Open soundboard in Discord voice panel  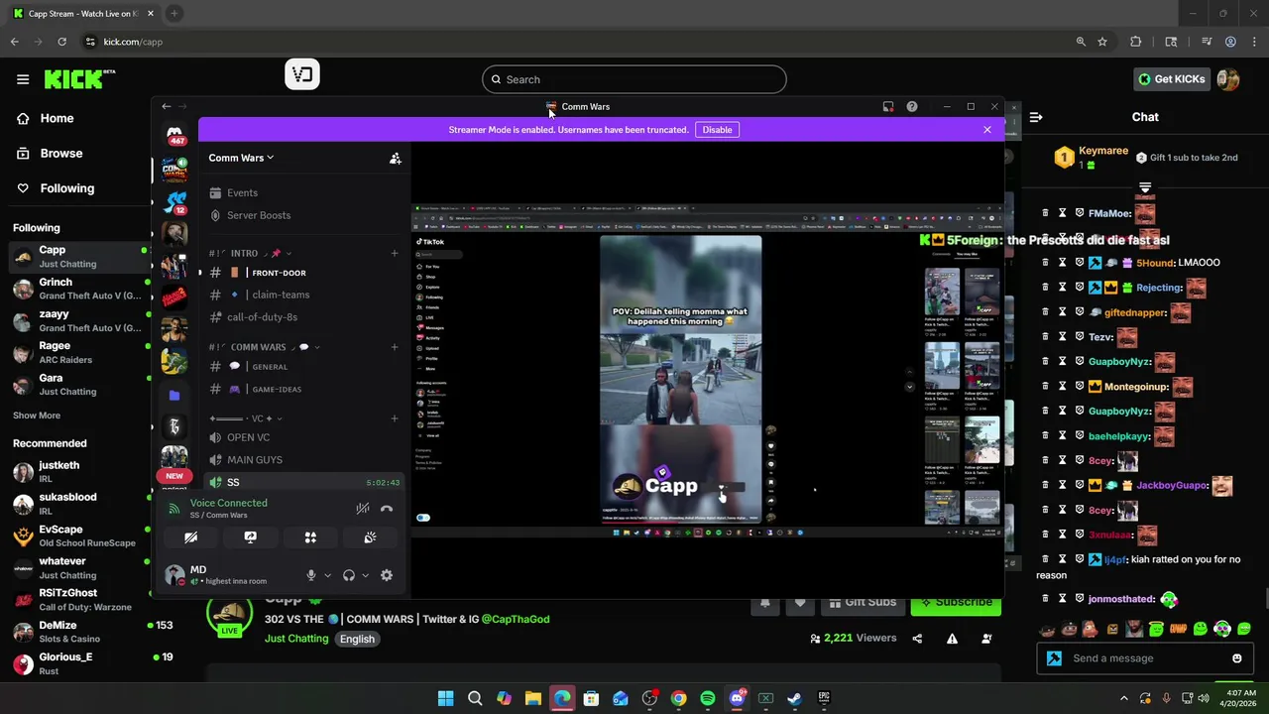click(370, 537)
